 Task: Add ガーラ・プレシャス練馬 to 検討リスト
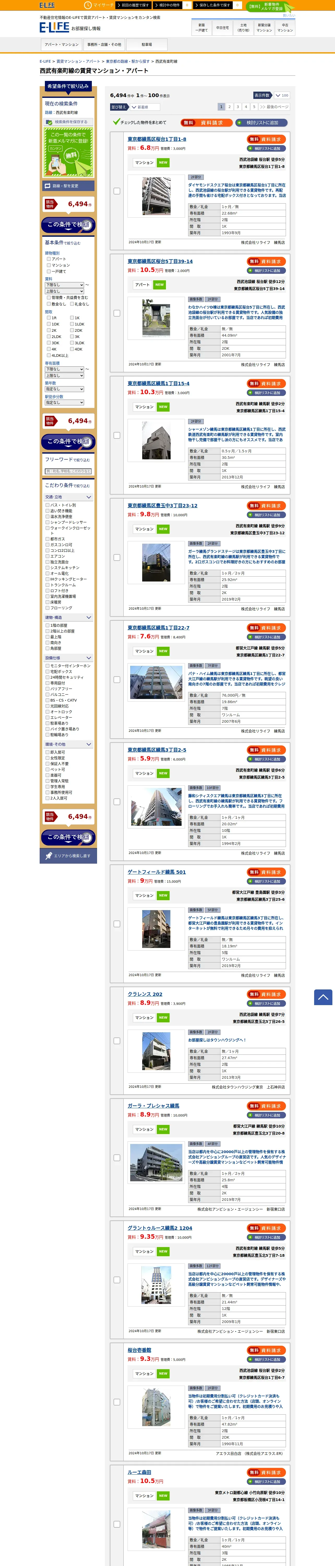point(266,1115)
